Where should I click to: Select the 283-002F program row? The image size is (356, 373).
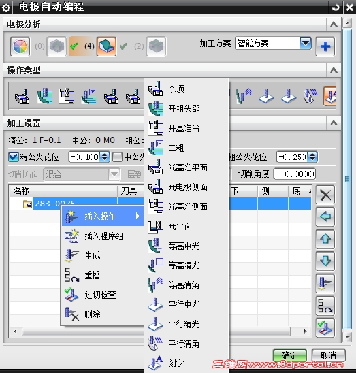160,203
